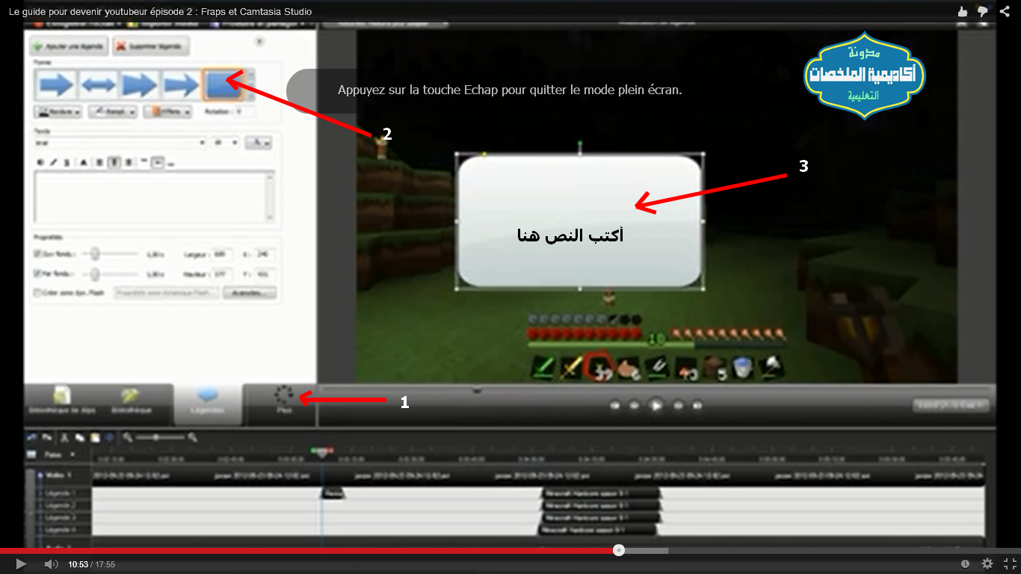Open the Bordure dropdown
The height and width of the screenshot is (574, 1021).
[x=58, y=111]
